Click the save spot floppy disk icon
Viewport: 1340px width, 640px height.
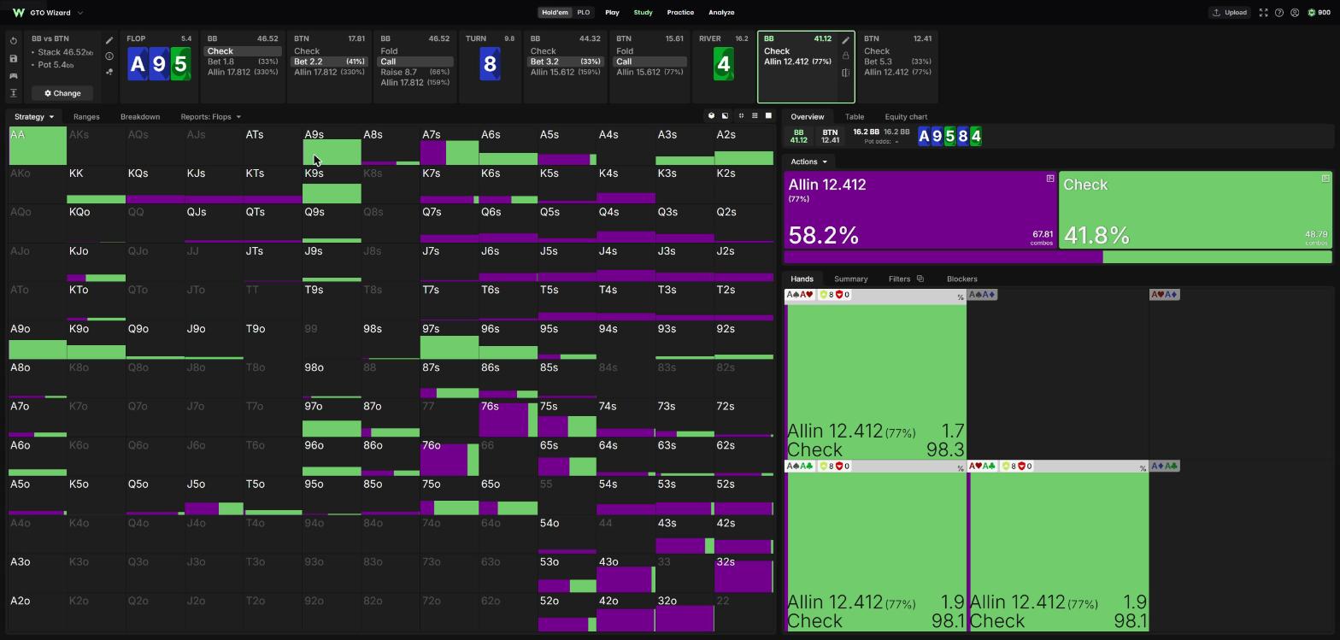coord(14,58)
